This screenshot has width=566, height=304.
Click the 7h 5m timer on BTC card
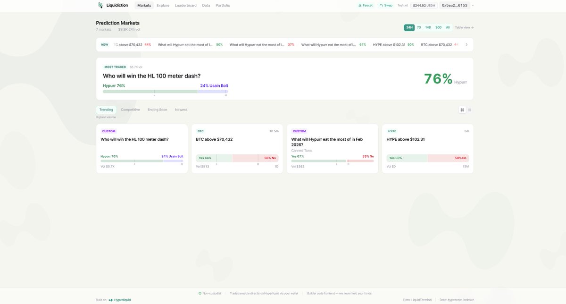click(x=274, y=131)
